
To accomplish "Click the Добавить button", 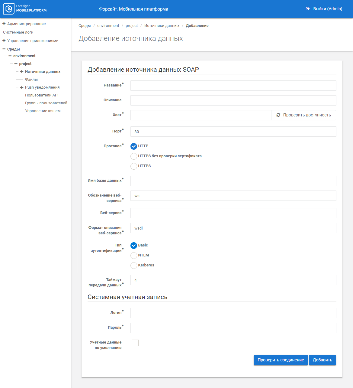I will pos(322,360).
